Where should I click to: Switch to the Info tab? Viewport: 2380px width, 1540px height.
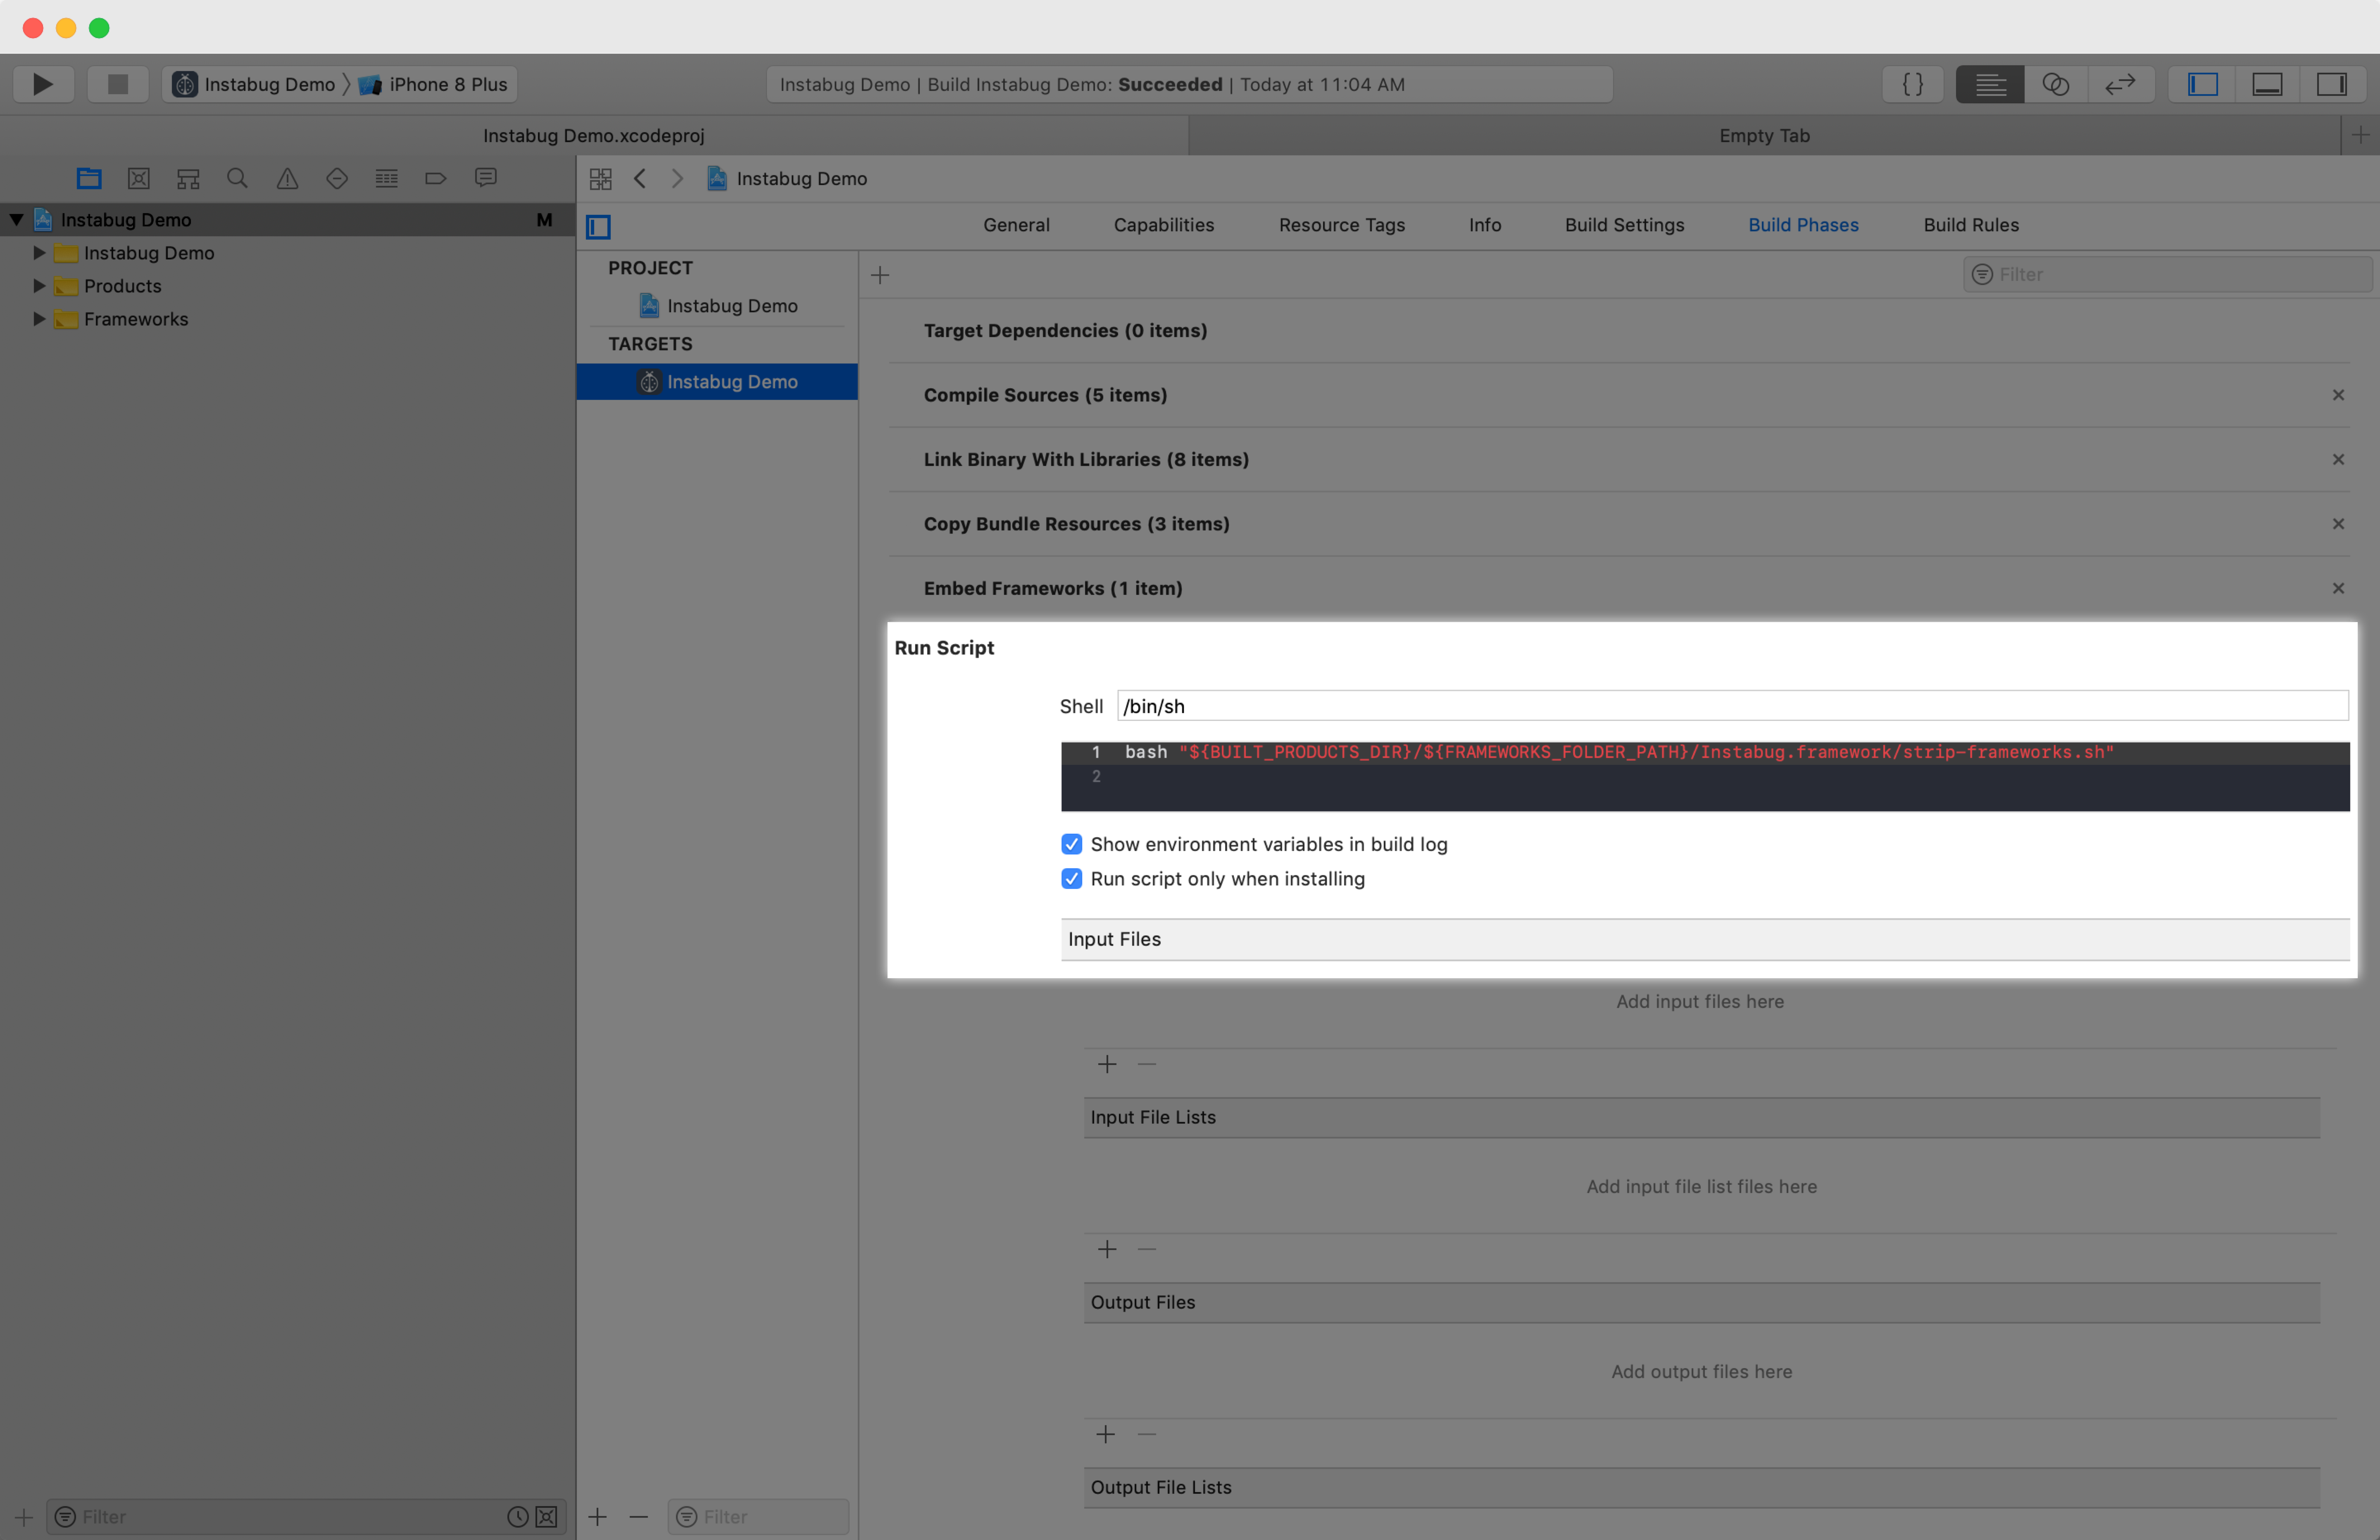1485,225
